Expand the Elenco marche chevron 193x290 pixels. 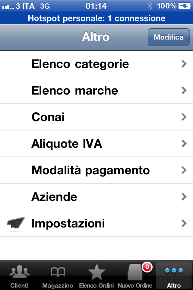click(x=184, y=90)
